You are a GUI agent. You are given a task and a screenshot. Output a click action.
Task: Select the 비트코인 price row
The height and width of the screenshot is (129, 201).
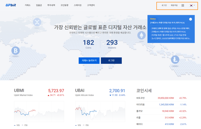click(x=162, y=98)
